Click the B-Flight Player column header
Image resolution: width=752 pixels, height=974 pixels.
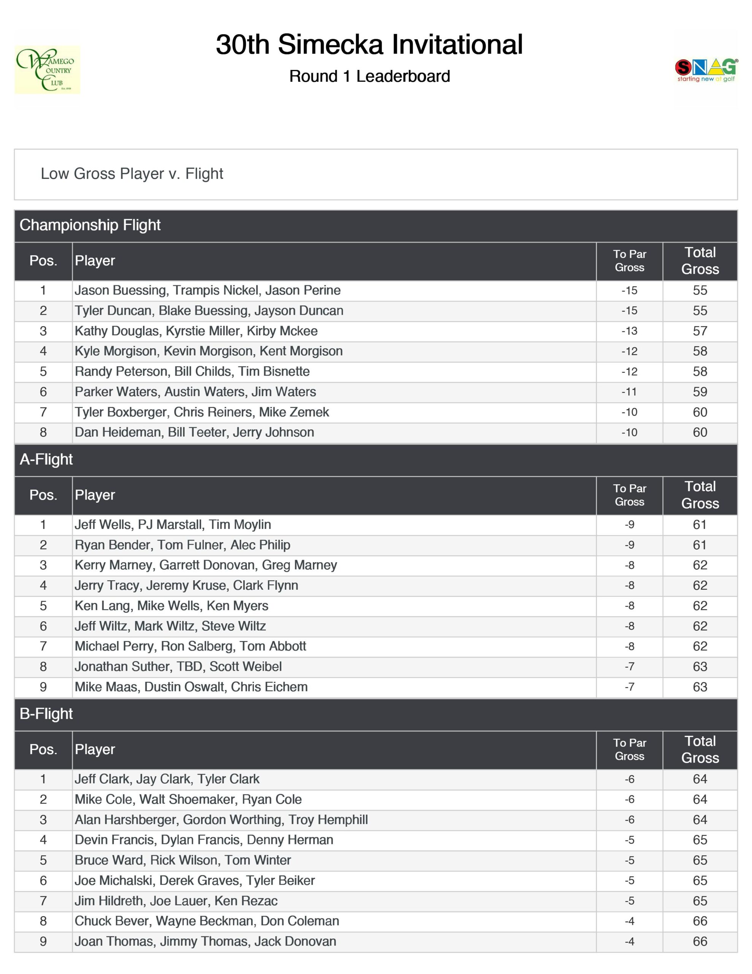coord(95,749)
